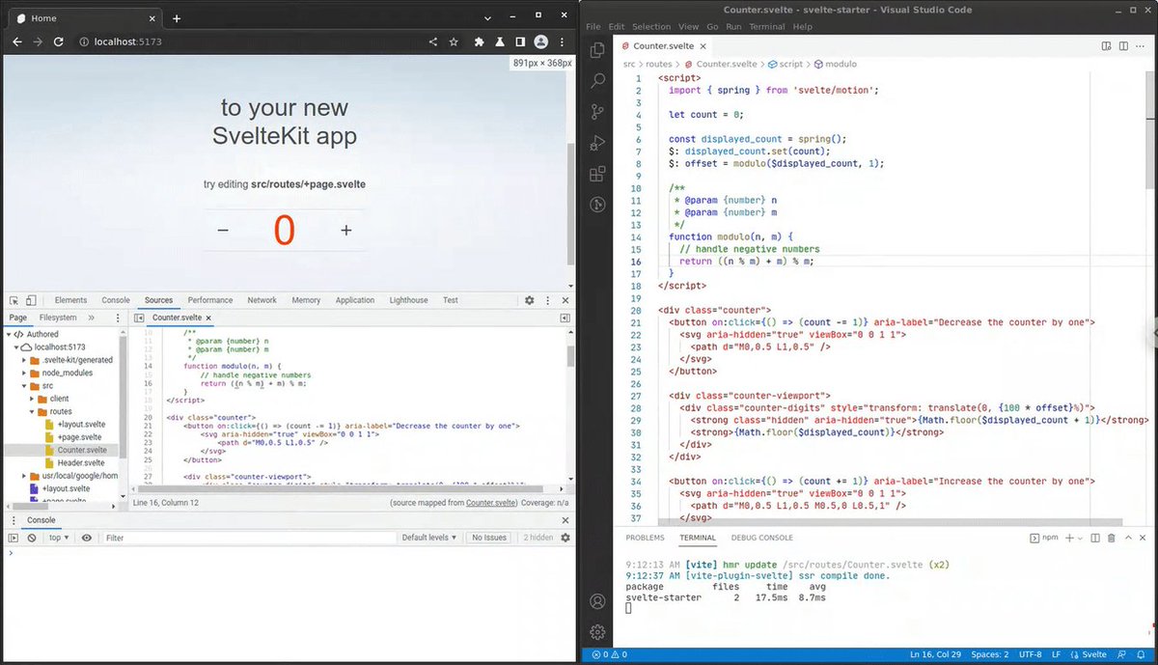Open the Selection menu
The height and width of the screenshot is (665, 1158).
point(651,26)
